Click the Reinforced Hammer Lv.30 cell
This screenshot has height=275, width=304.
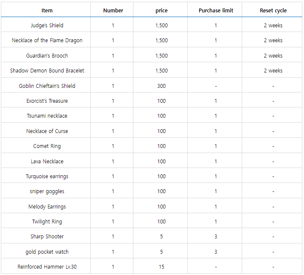(47, 267)
